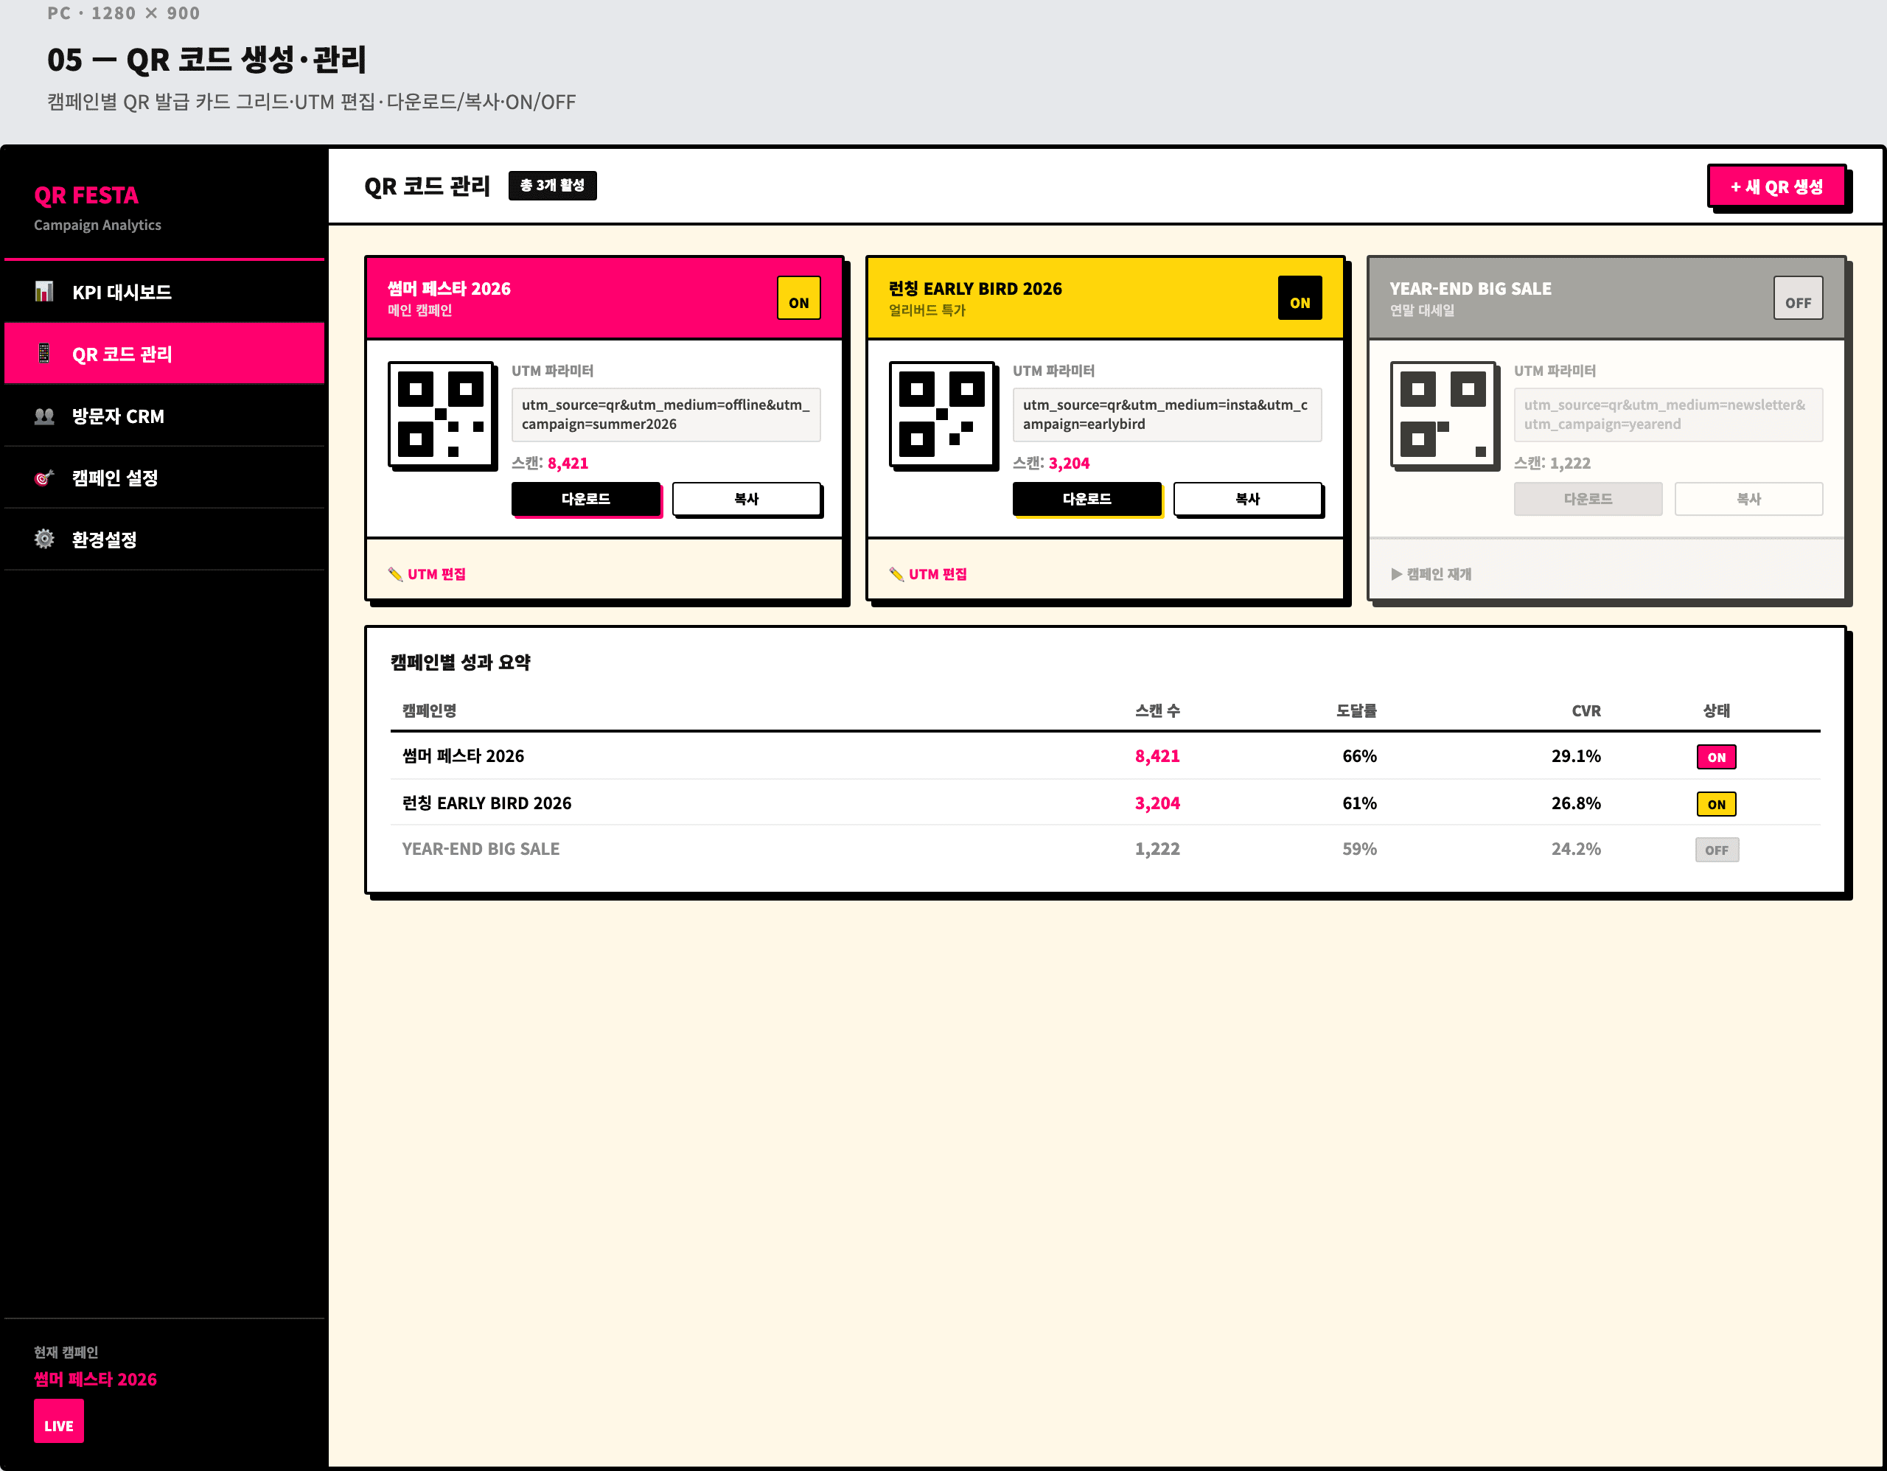This screenshot has width=1887, height=1471.
Task: Click scan count 3,204 in table
Action: coord(1157,803)
